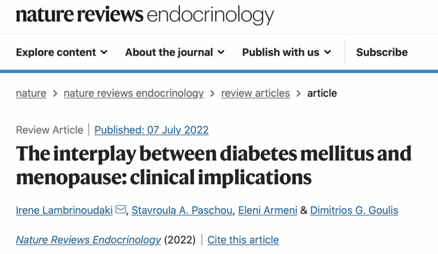This screenshot has width=438, height=254.
Task: Click the italic Nature Reviews Endocrinology journal link
Action: pos(89,239)
